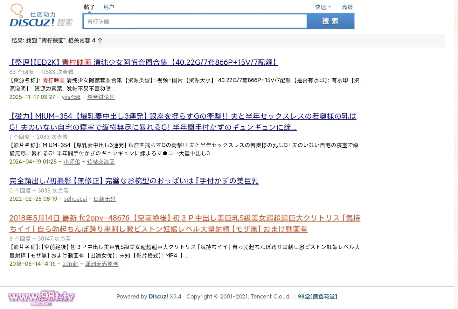The height and width of the screenshot is (309, 458).
Task: View author 小师弟's profile
Action: (72, 162)
